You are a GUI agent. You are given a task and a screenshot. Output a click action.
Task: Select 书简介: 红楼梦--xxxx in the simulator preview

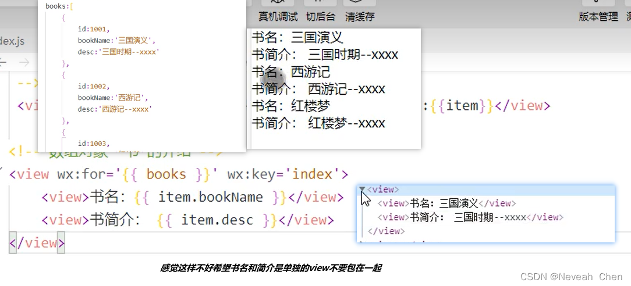click(x=318, y=123)
